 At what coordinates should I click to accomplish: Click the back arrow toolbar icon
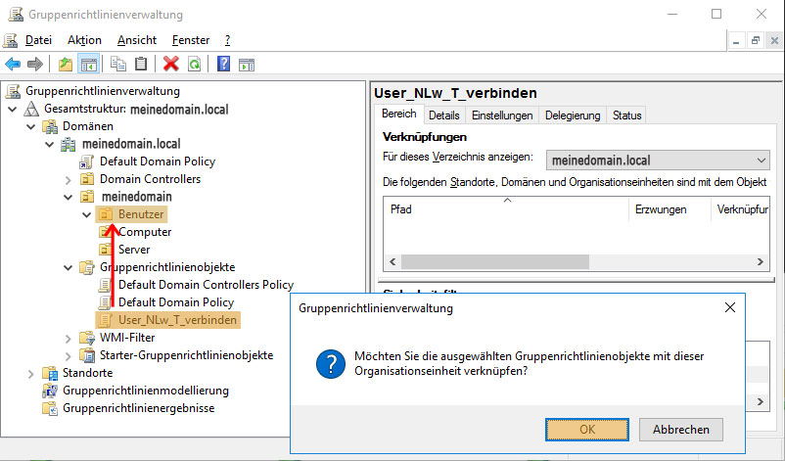tap(13, 65)
